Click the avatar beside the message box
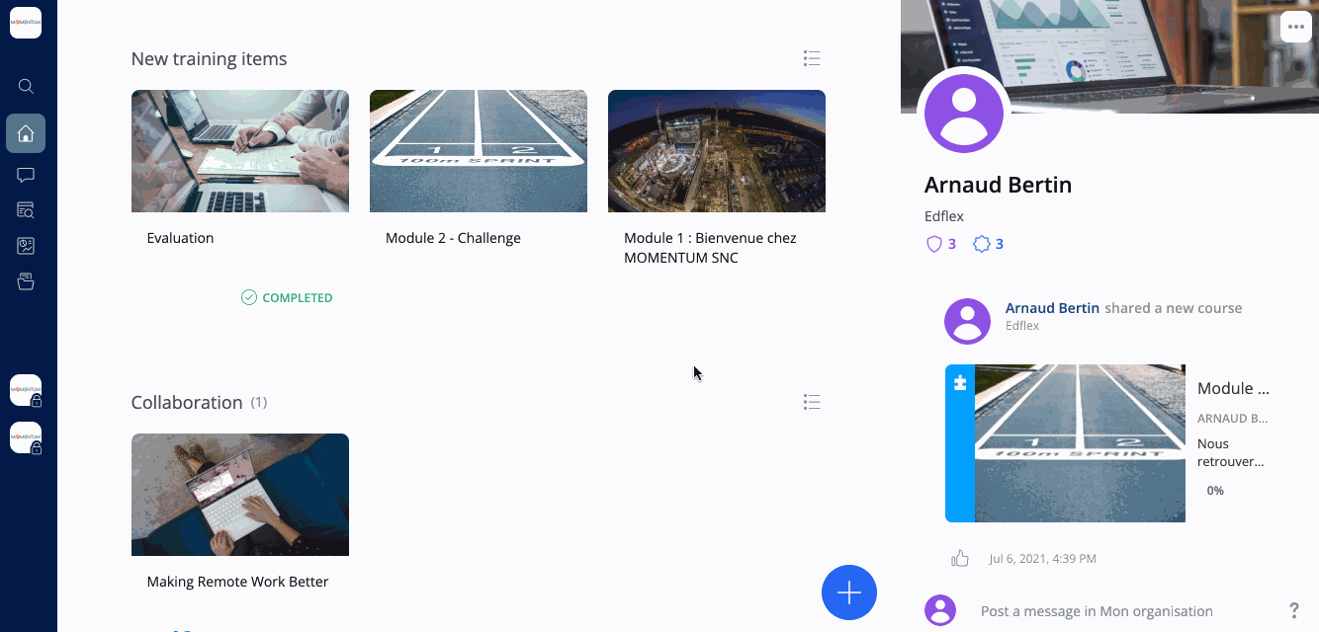This screenshot has height=632, width=1319. 940,610
